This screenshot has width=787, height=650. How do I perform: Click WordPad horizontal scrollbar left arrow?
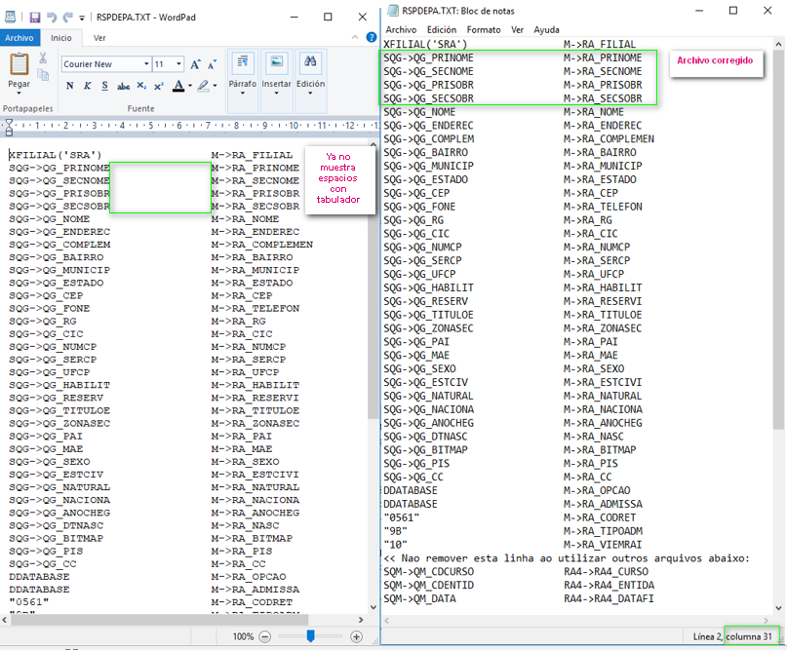(5, 620)
